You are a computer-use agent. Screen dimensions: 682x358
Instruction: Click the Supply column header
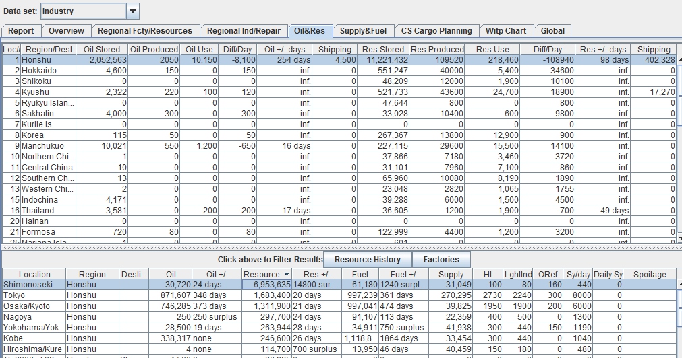451,275
